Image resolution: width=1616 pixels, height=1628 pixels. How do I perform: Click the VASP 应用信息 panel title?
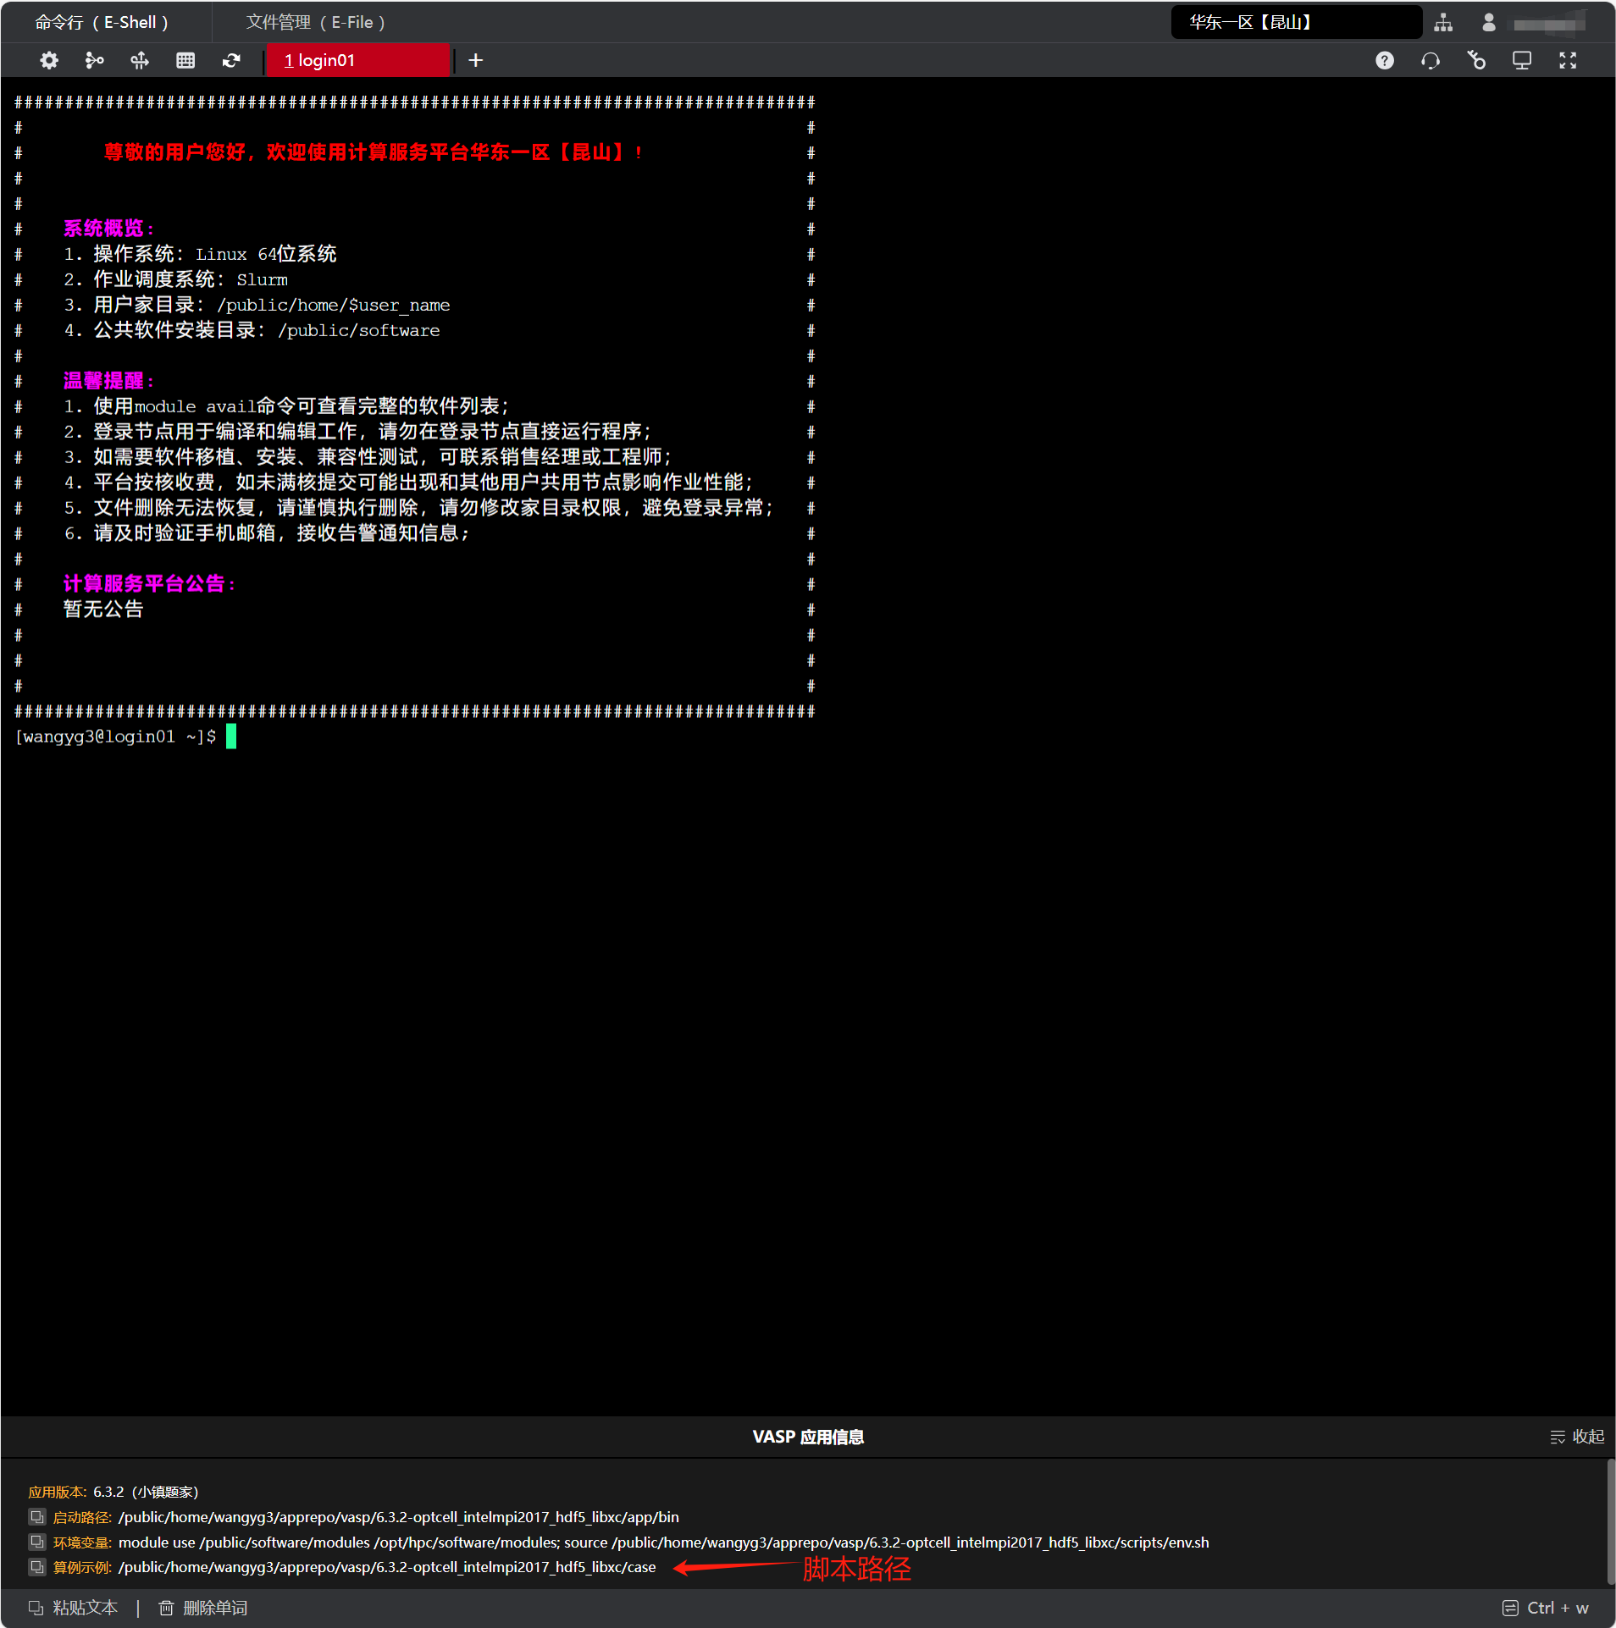pyautogui.click(x=808, y=1437)
